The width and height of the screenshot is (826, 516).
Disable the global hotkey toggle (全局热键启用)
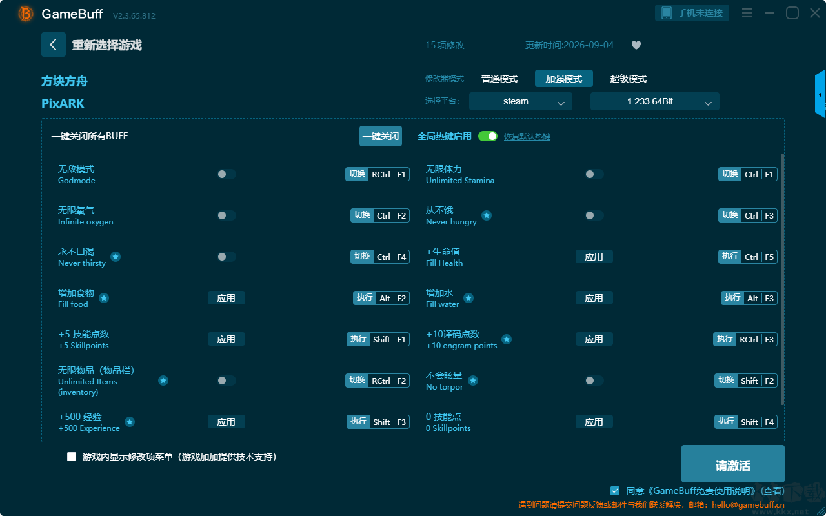[488, 136]
